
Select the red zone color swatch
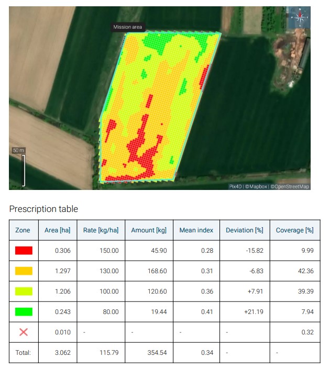point(23,251)
